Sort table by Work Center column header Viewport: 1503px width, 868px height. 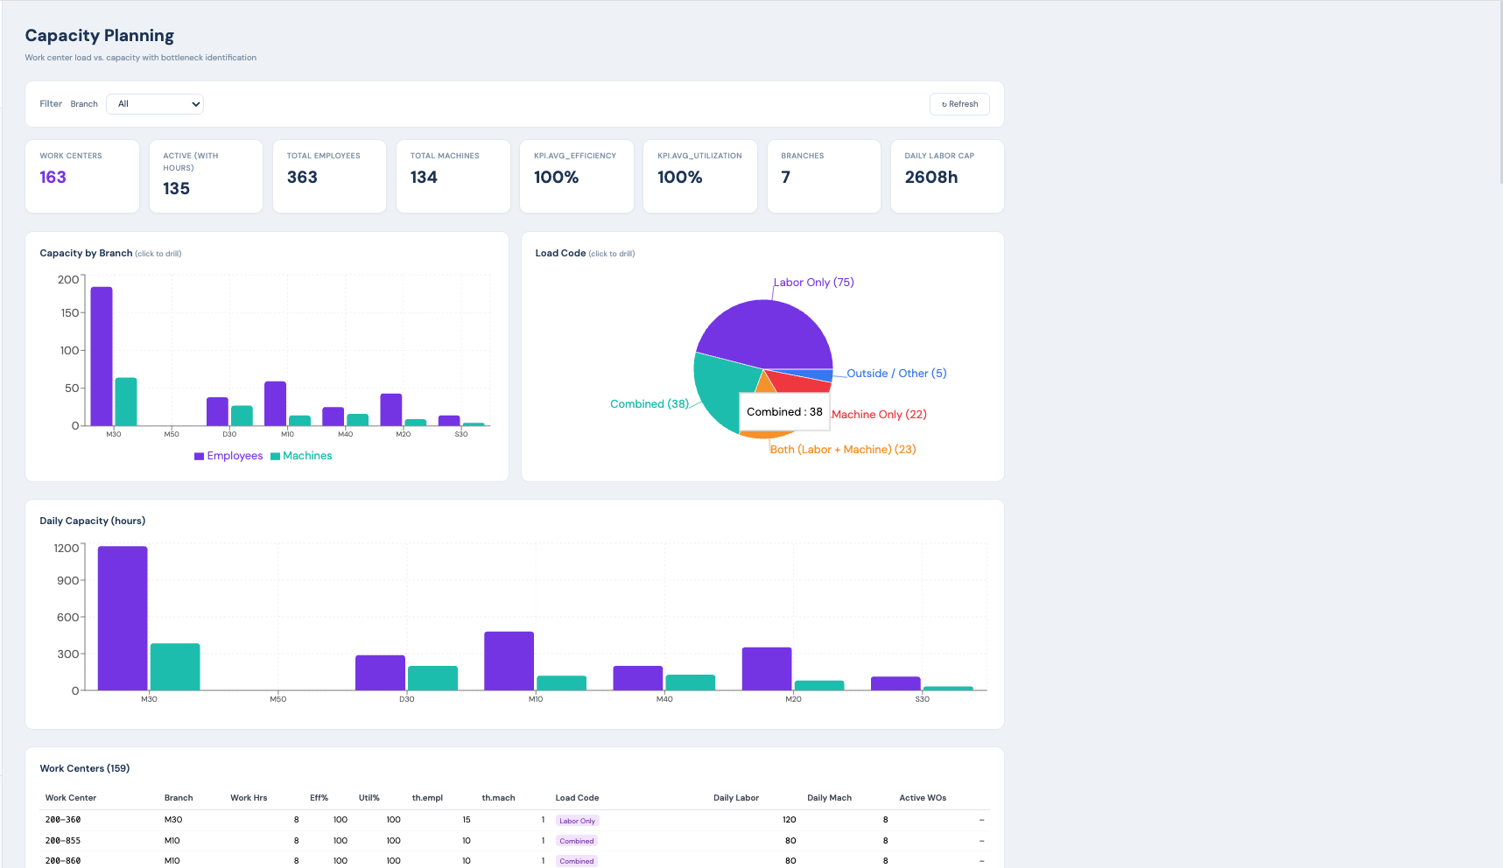(71, 798)
